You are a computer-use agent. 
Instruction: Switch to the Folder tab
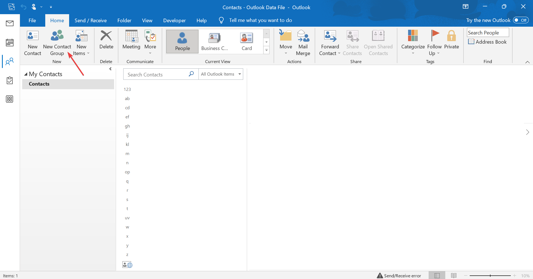[x=124, y=20]
